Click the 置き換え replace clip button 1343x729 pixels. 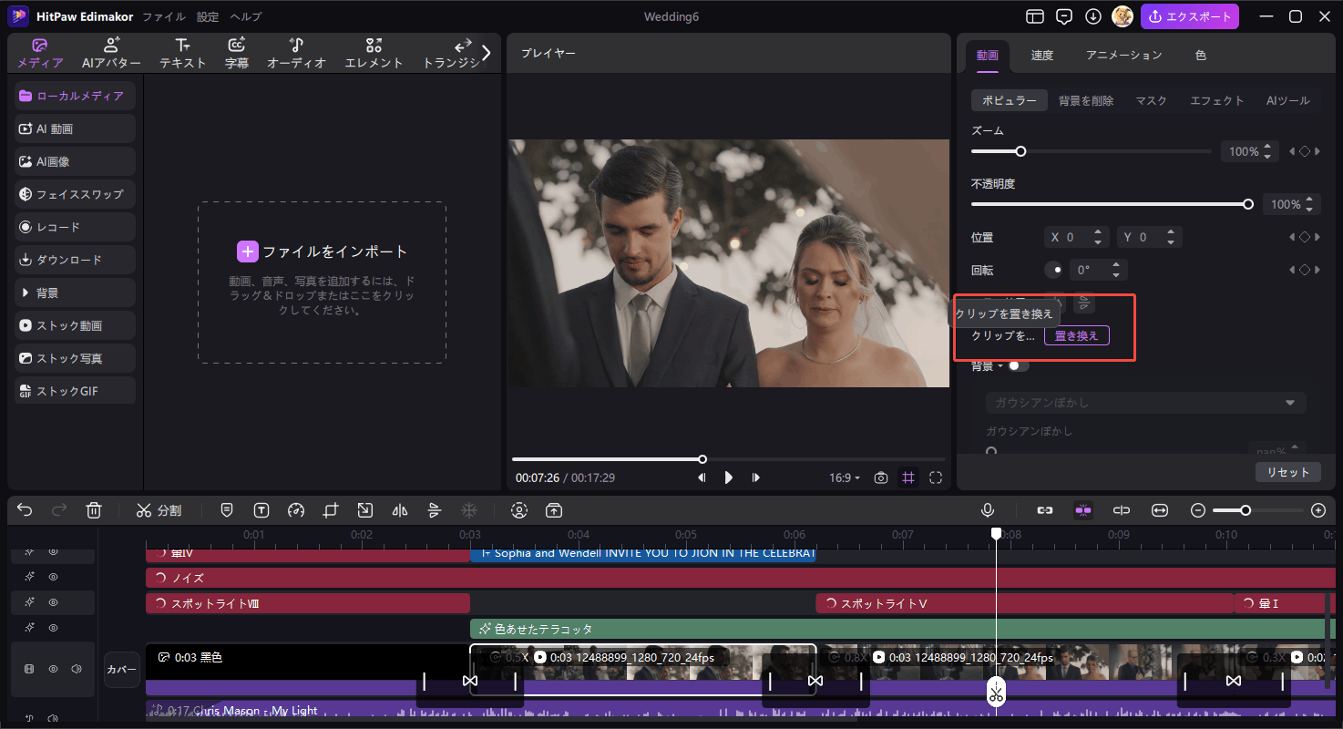[1076, 335]
